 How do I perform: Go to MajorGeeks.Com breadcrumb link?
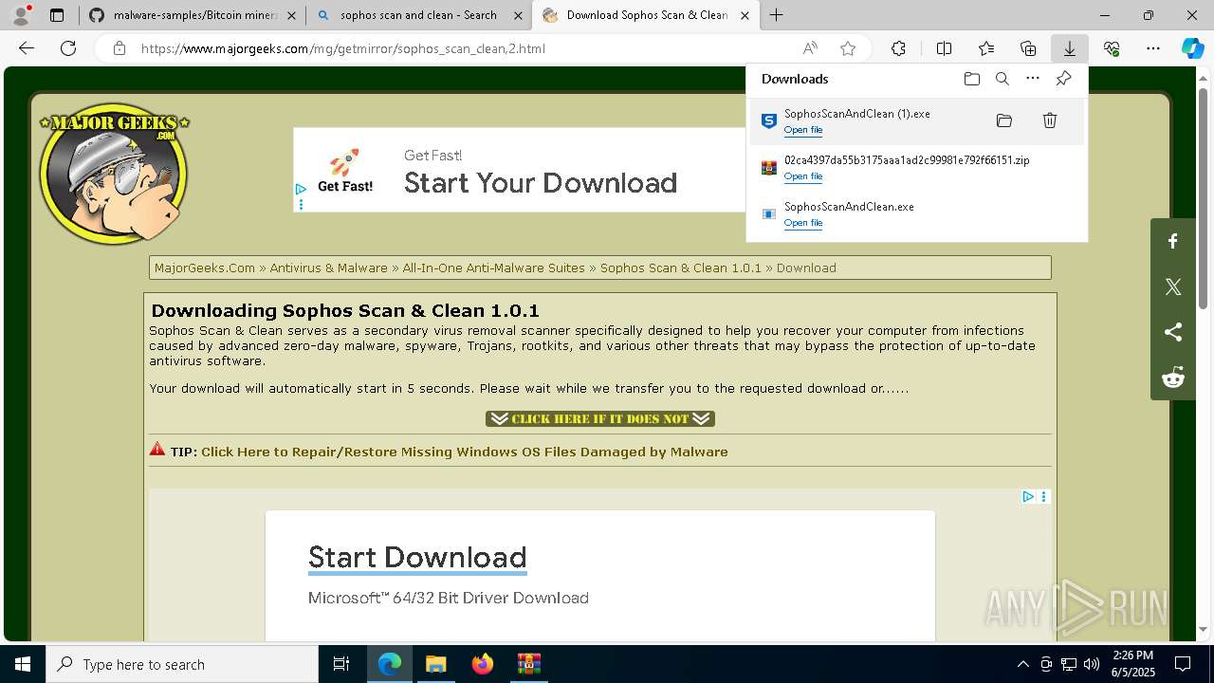pyautogui.click(x=205, y=268)
